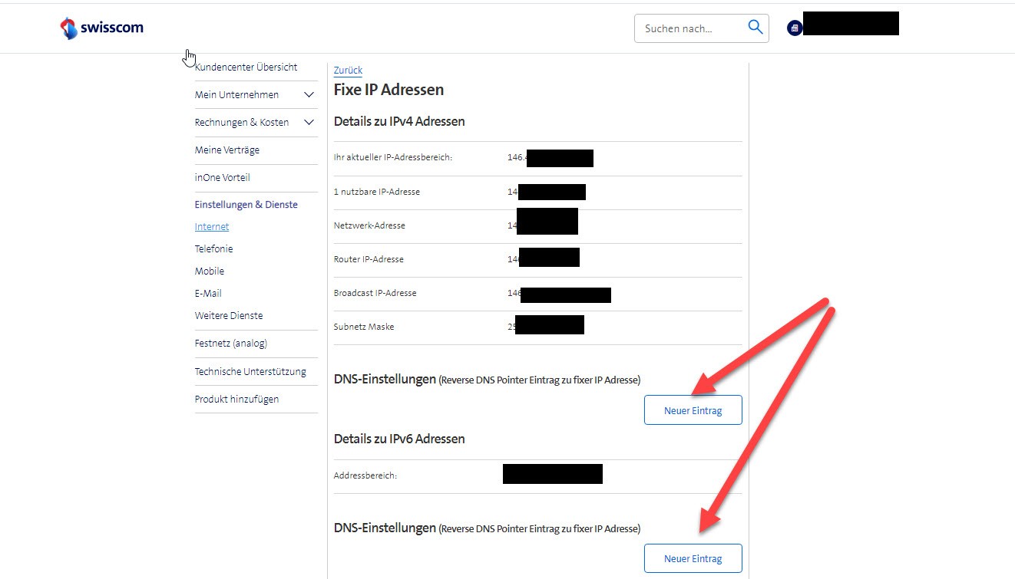Select inOne Vorteil menu item
1015x579 pixels.
223,178
